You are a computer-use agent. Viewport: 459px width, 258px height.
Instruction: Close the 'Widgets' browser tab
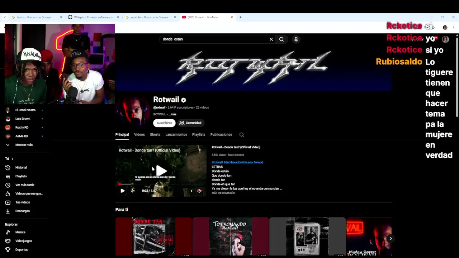[118, 17]
